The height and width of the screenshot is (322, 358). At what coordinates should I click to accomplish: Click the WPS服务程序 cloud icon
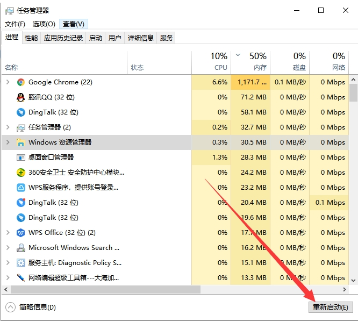[x=21, y=188]
